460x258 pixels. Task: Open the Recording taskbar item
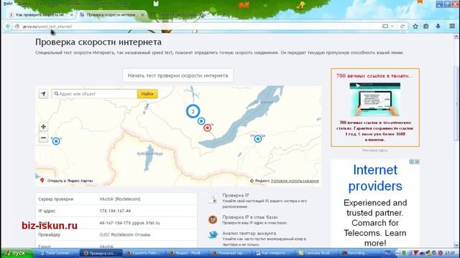[x=359, y=253]
